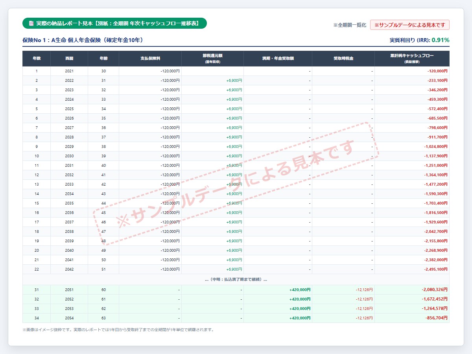
Task: Select the year cell 2042
Action: click(69, 269)
